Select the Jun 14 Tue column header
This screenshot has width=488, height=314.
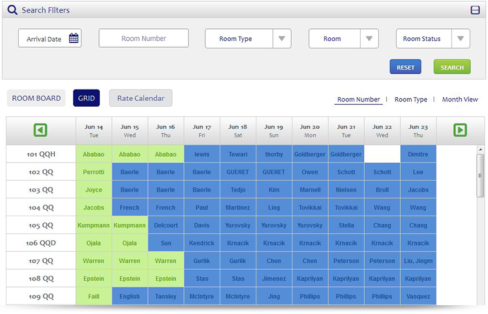(94, 131)
